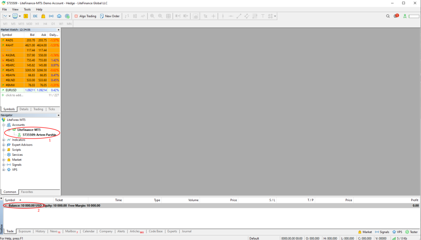Select the trendline drawing tool

[x=239, y=16]
